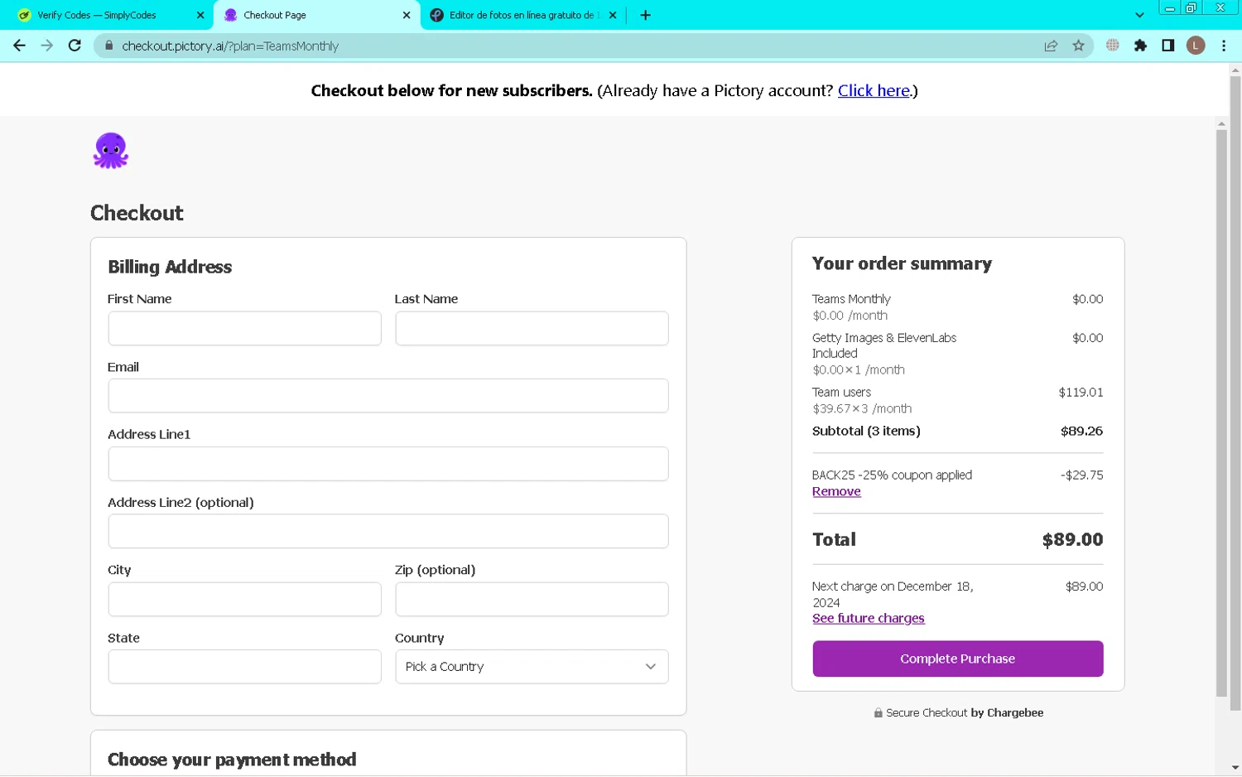The image size is (1242, 777).
Task: Click Complete Purchase button
Action: tap(958, 659)
